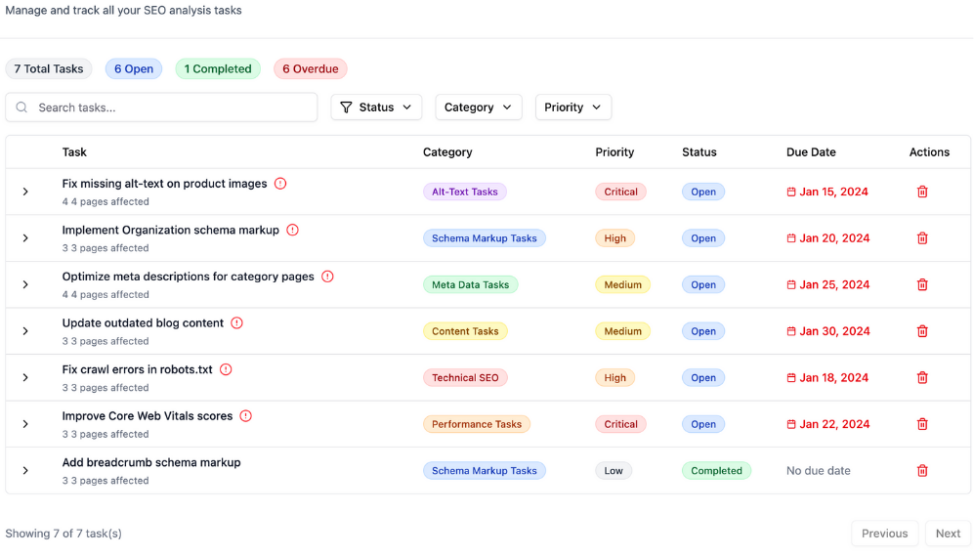Open the Priority filter dropdown
Viewport: 974px width, 556px height.
pos(572,107)
